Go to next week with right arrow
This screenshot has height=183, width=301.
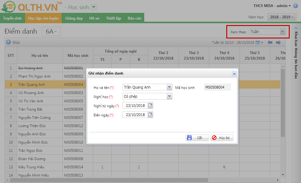coord(278,42)
